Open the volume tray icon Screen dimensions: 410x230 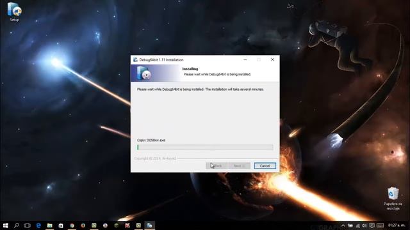coord(365,226)
